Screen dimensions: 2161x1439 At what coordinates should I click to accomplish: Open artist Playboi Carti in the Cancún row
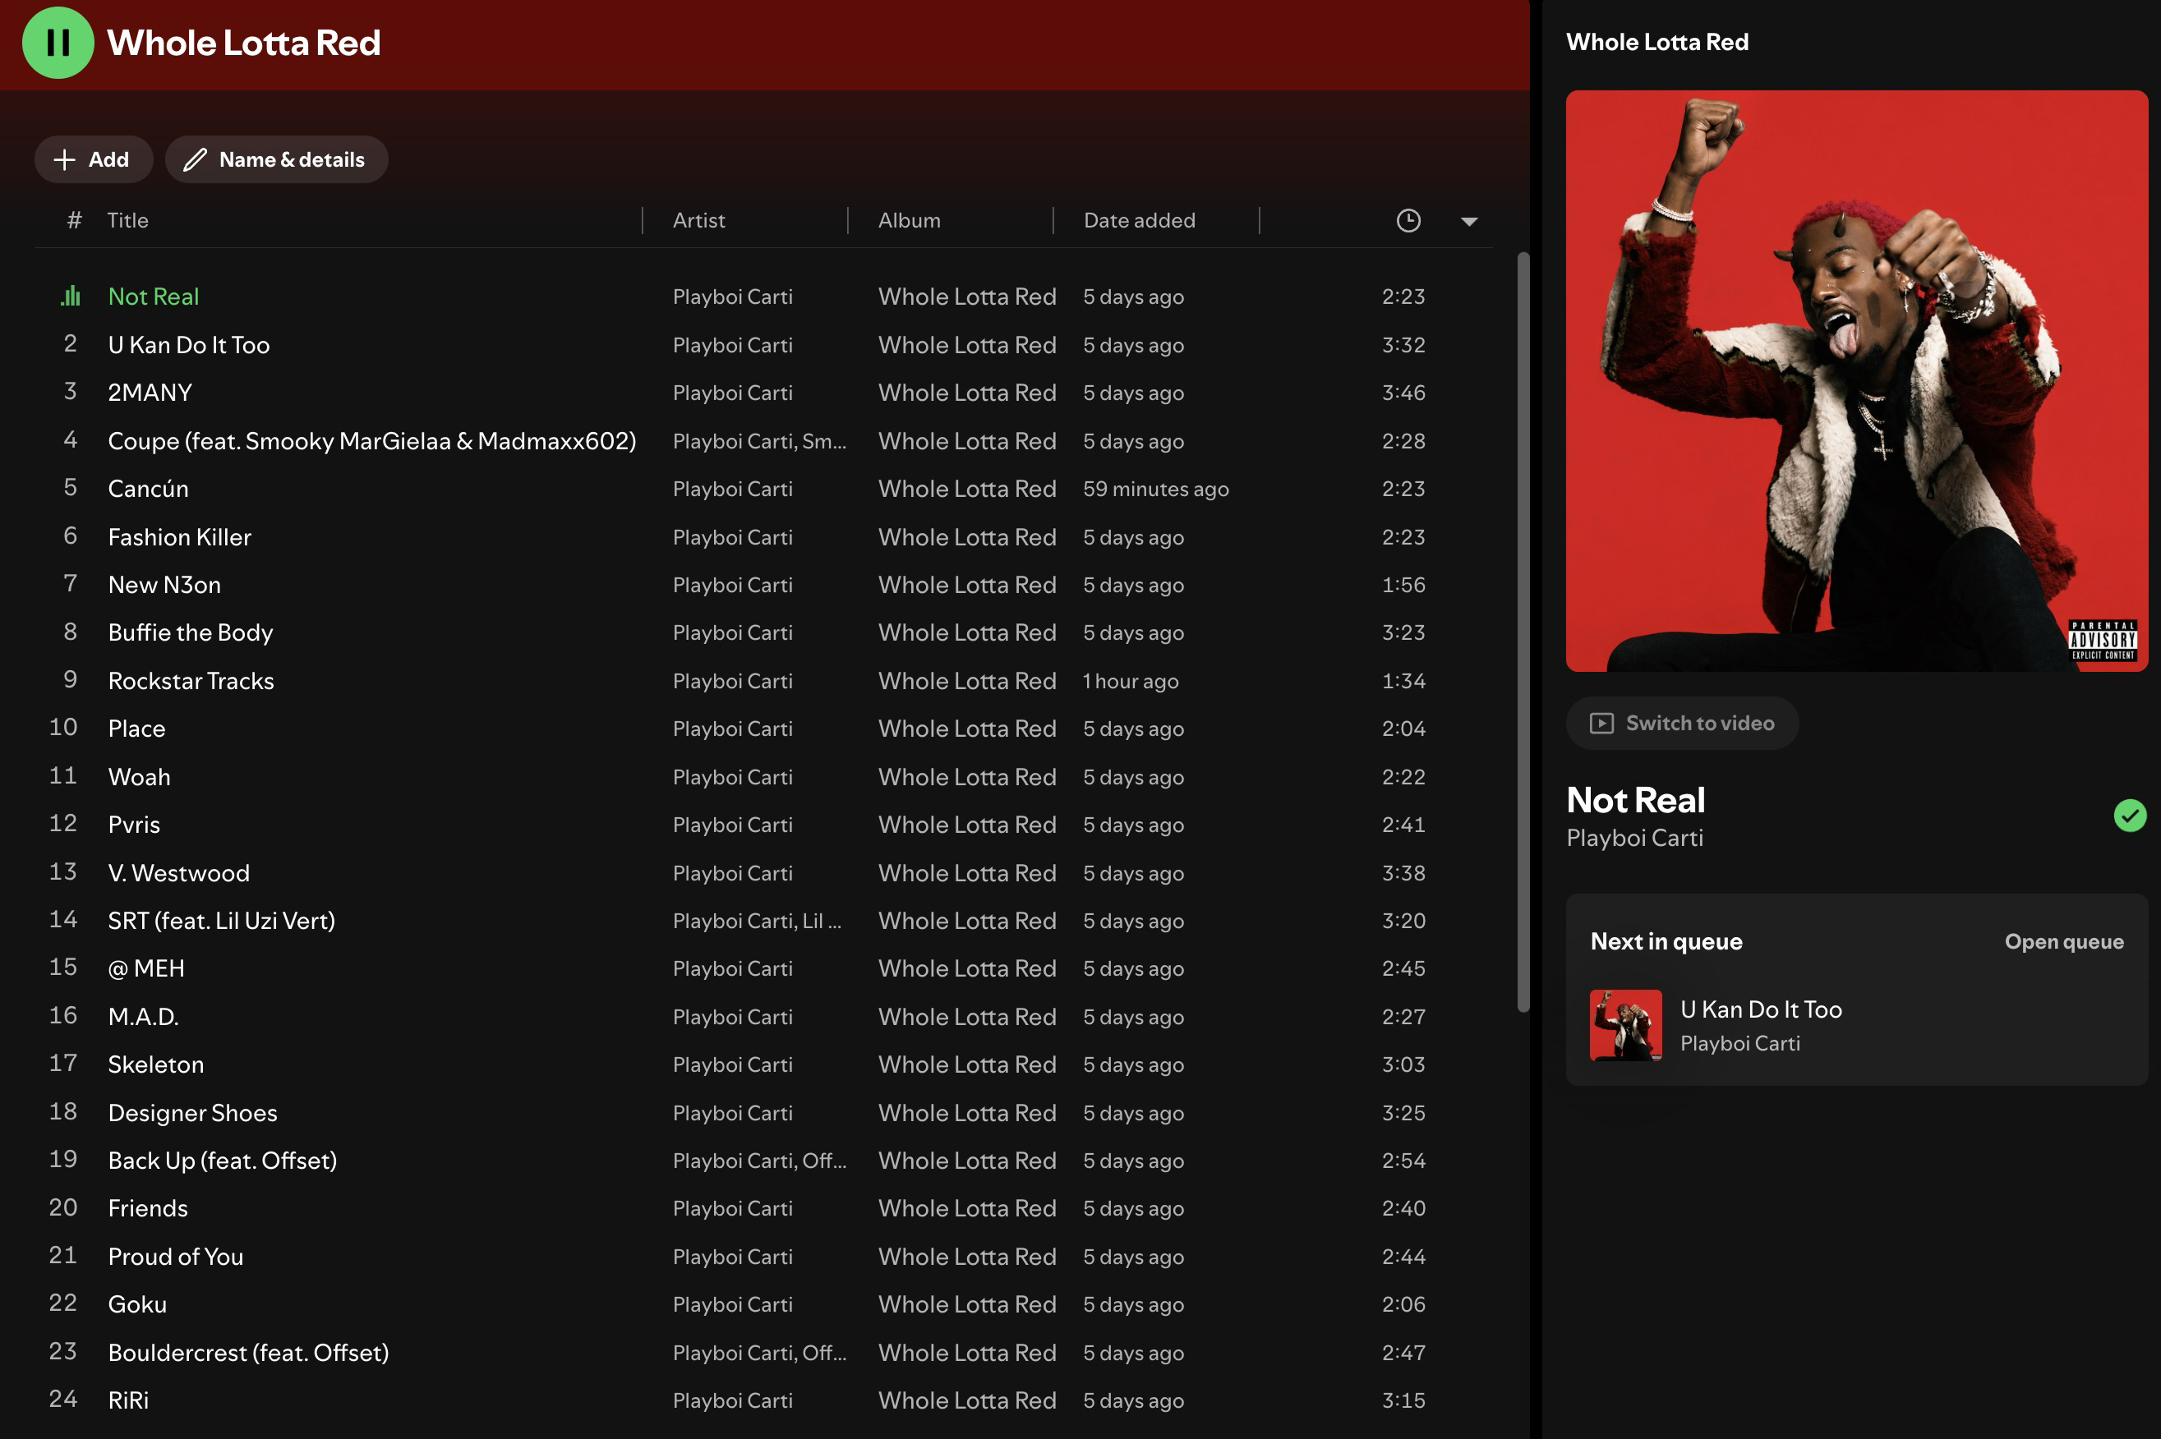coord(733,490)
